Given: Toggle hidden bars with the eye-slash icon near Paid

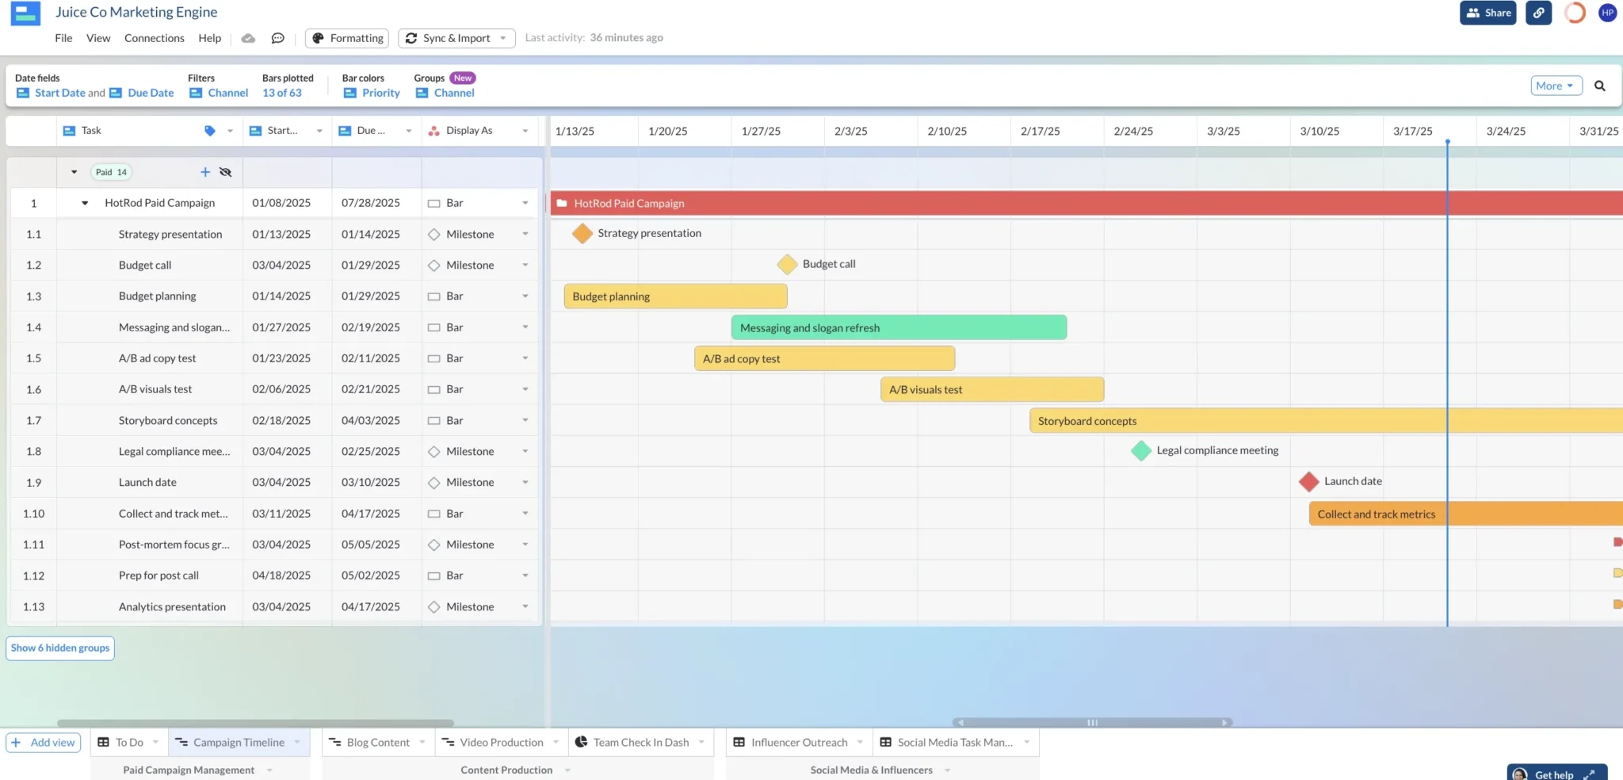Looking at the screenshot, I should [x=226, y=171].
